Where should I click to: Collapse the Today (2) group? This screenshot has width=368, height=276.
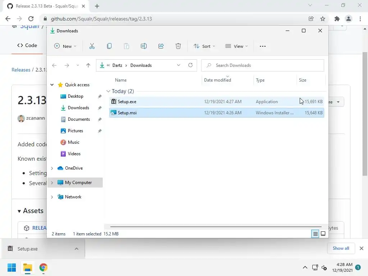click(x=108, y=91)
